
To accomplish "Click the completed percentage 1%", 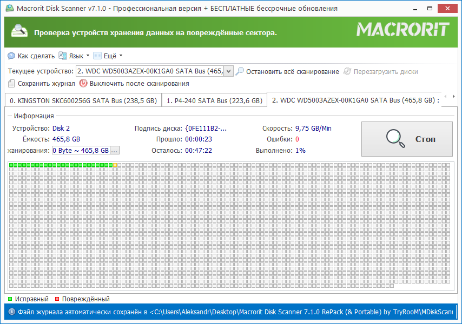I will (300, 150).
